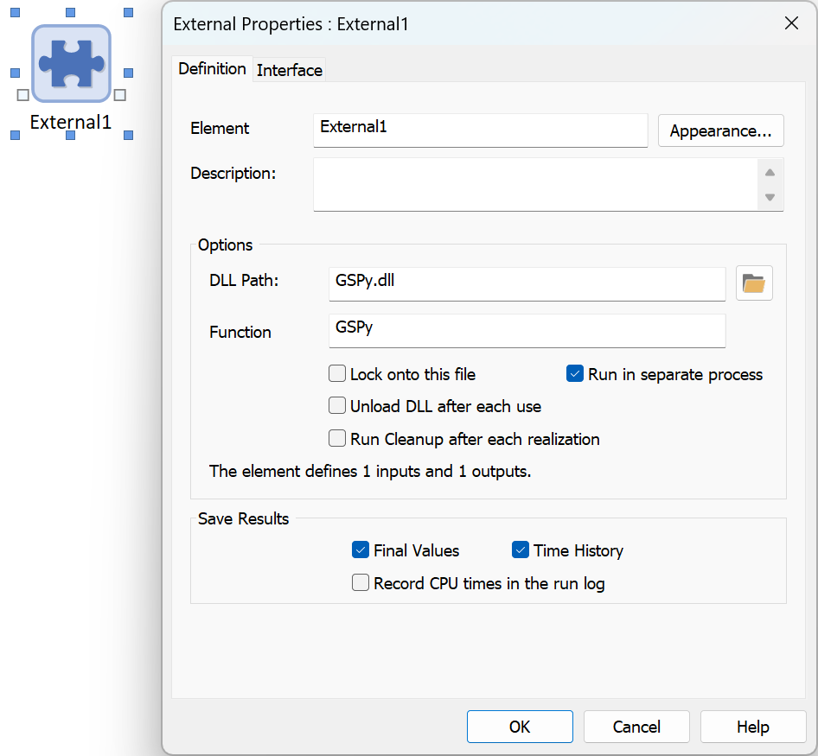Disable Run in separate process
The height and width of the screenshot is (756, 818).
[x=574, y=374]
